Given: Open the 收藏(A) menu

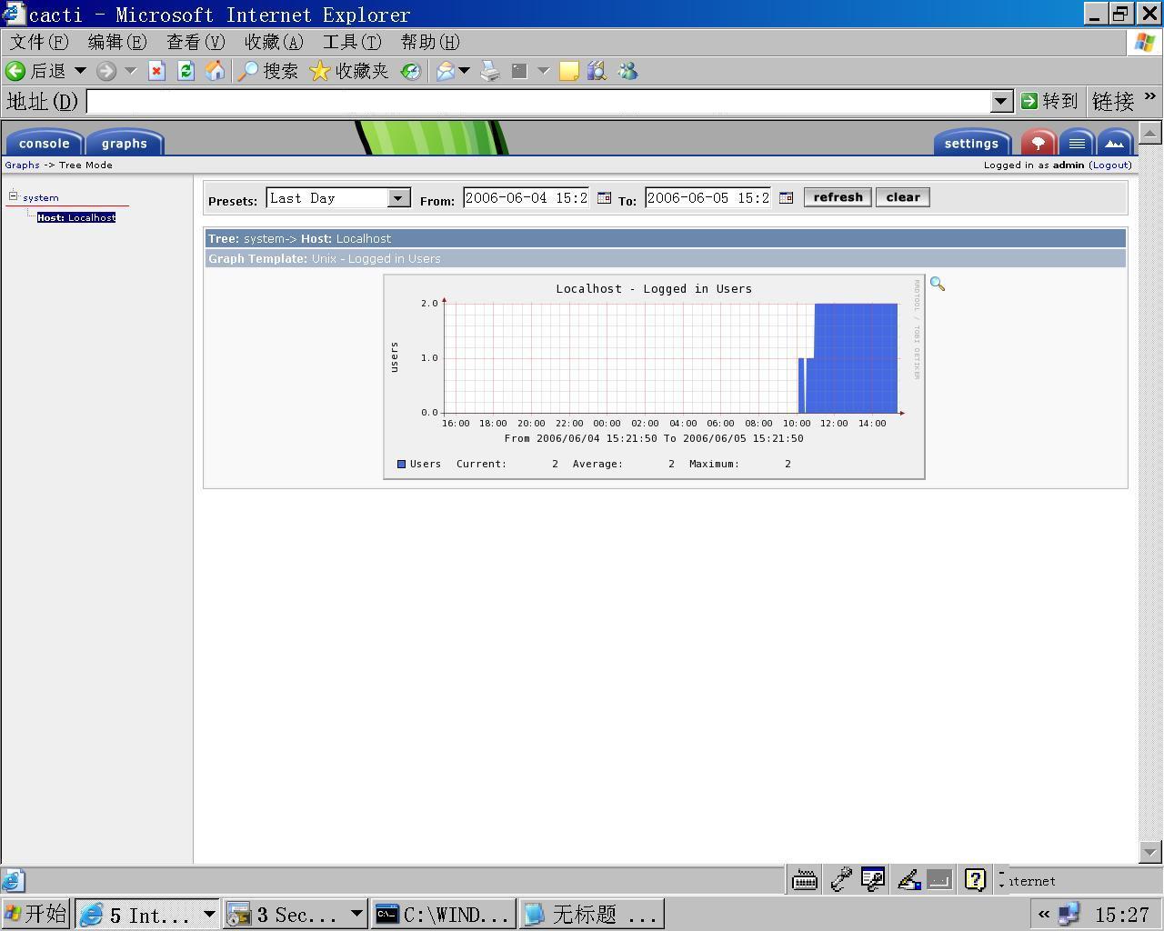Looking at the screenshot, I should tap(274, 42).
